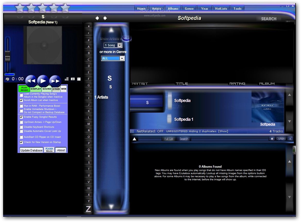Switch to the SOUND settings tab
Image resolution: width=301 pixels, height=222 pixels.
(47, 89)
